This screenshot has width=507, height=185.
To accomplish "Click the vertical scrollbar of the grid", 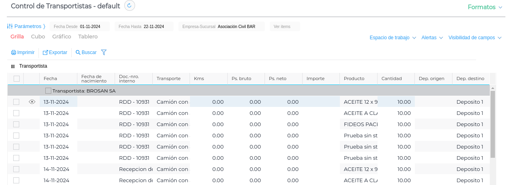I will [493, 124].
